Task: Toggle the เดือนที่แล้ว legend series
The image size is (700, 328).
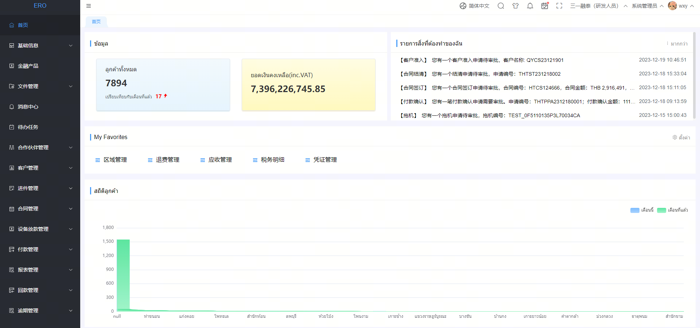Action: pyautogui.click(x=673, y=210)
